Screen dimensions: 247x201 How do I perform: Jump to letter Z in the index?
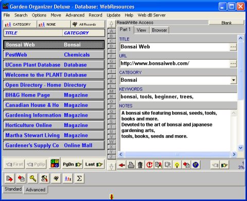pyautogui.click(x=112, y=157)
